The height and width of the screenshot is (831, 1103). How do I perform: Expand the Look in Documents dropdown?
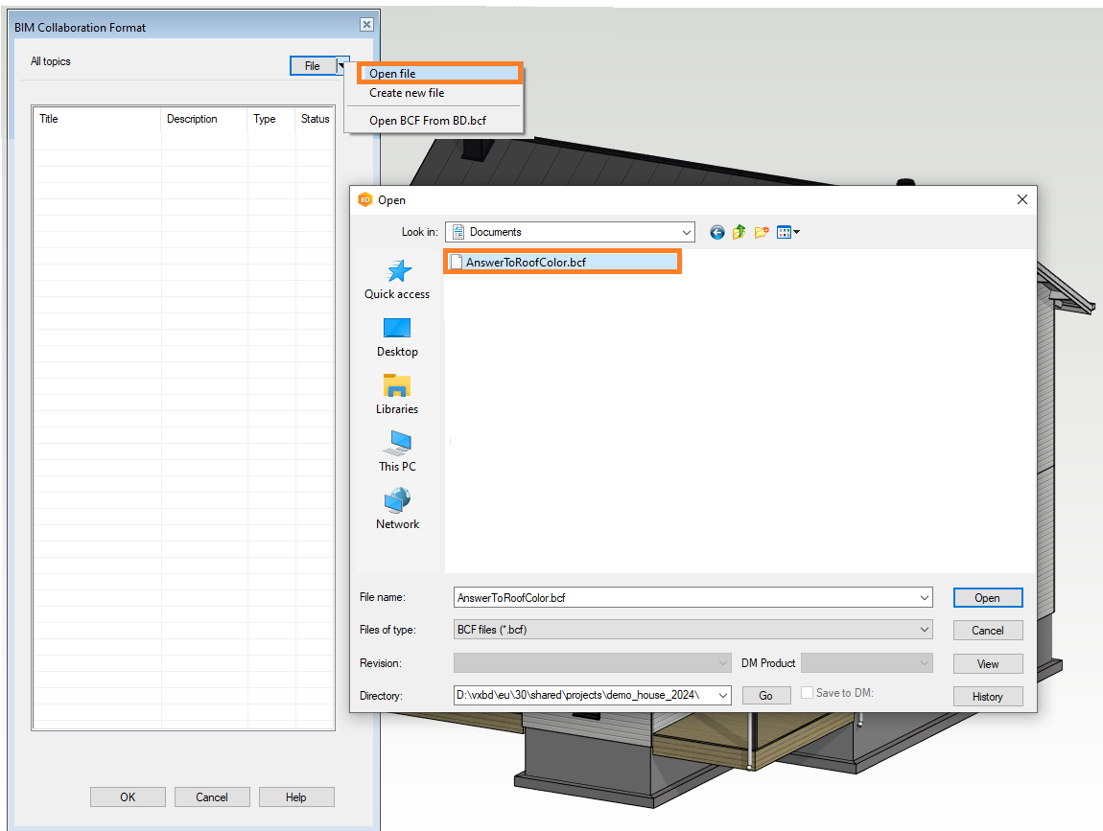click(686, 232)
